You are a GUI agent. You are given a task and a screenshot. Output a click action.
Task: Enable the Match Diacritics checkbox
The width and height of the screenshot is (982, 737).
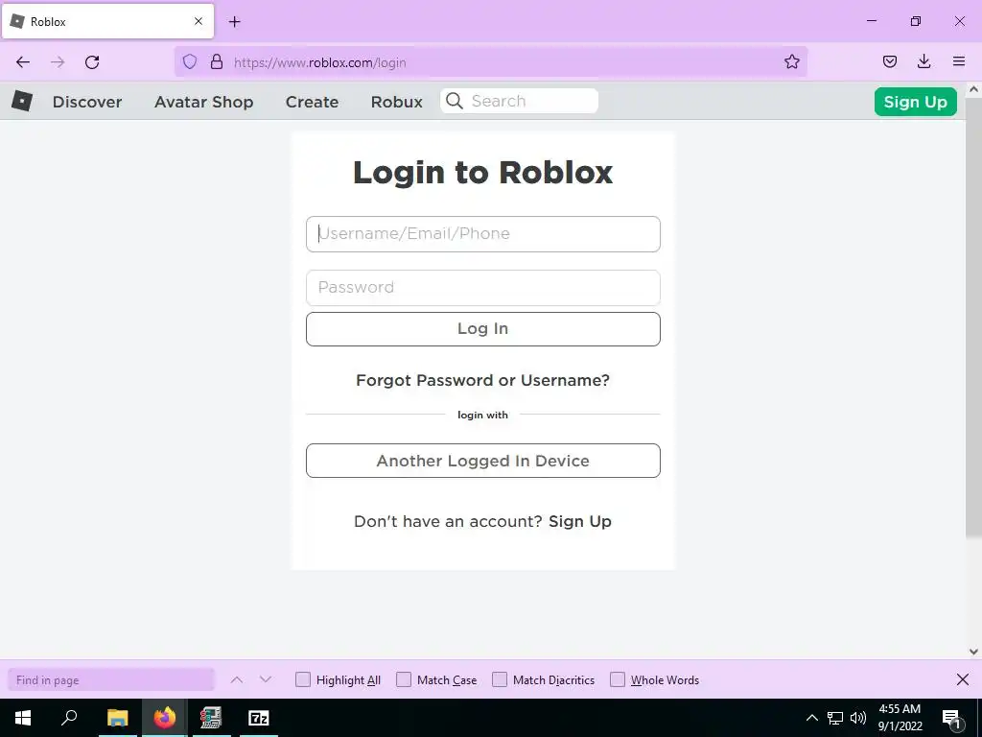click(500, 680)
